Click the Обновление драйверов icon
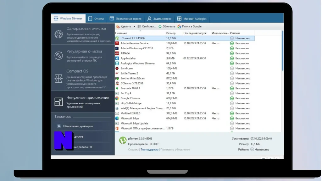 [x=59, y=126]
